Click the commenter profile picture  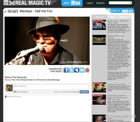pyautogui.click(x=9, y=88)
